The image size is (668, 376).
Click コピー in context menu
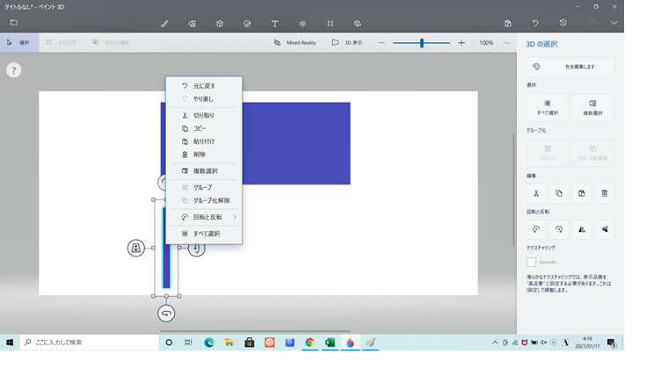(204, 128)
